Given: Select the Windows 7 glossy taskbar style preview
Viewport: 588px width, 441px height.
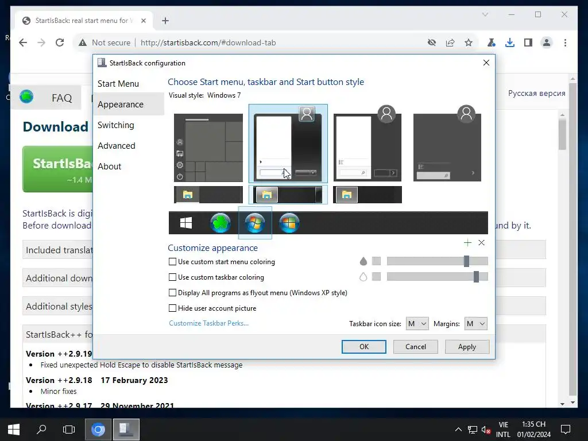Looking at the screenshot, I should coord(288,195).
